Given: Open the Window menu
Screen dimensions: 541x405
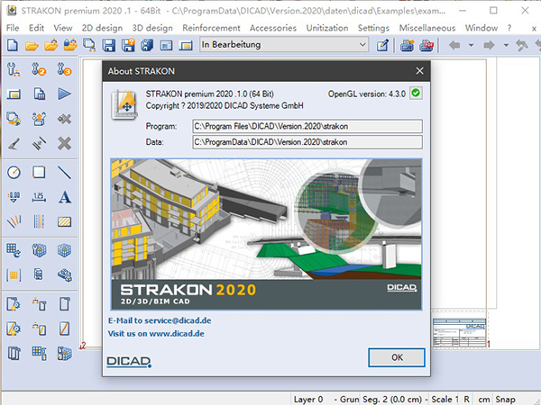Looking at the screenshot, I should 481,28.
